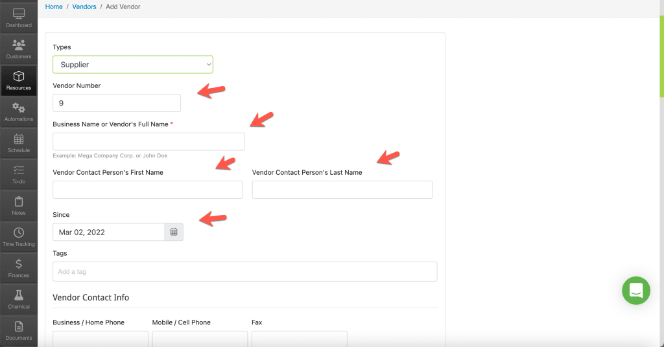Open the green chat support bubble
Screen dimensions: 664x347
click(x=635, y=291)
